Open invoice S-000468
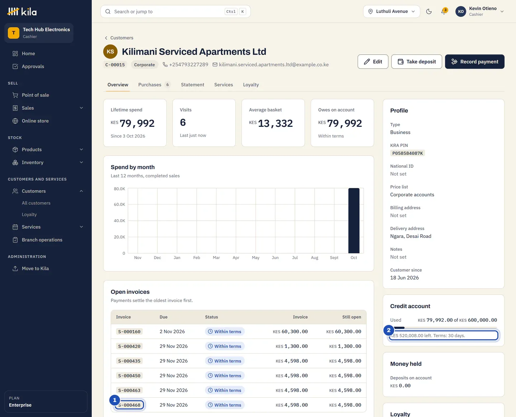 click(x=129, y=405)
